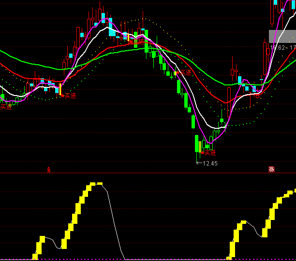The height and width of the screenshot is (261, 296).
Task: Click the gray highlighted price box
Action: click(x=282, y=36)
